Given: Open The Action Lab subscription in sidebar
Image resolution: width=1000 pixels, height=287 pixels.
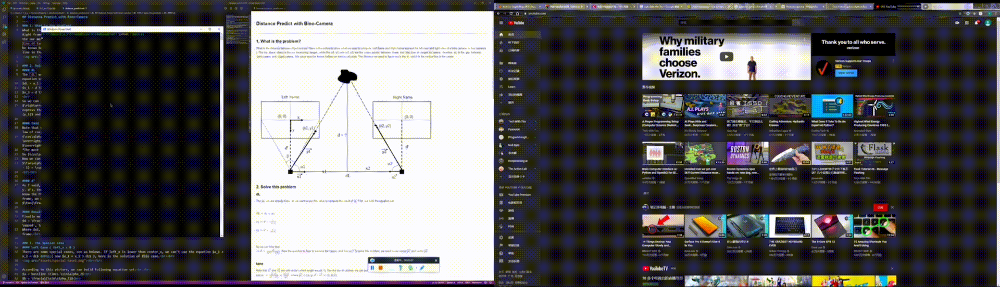Looking at the screenshot, I should [x=518, y=168].
